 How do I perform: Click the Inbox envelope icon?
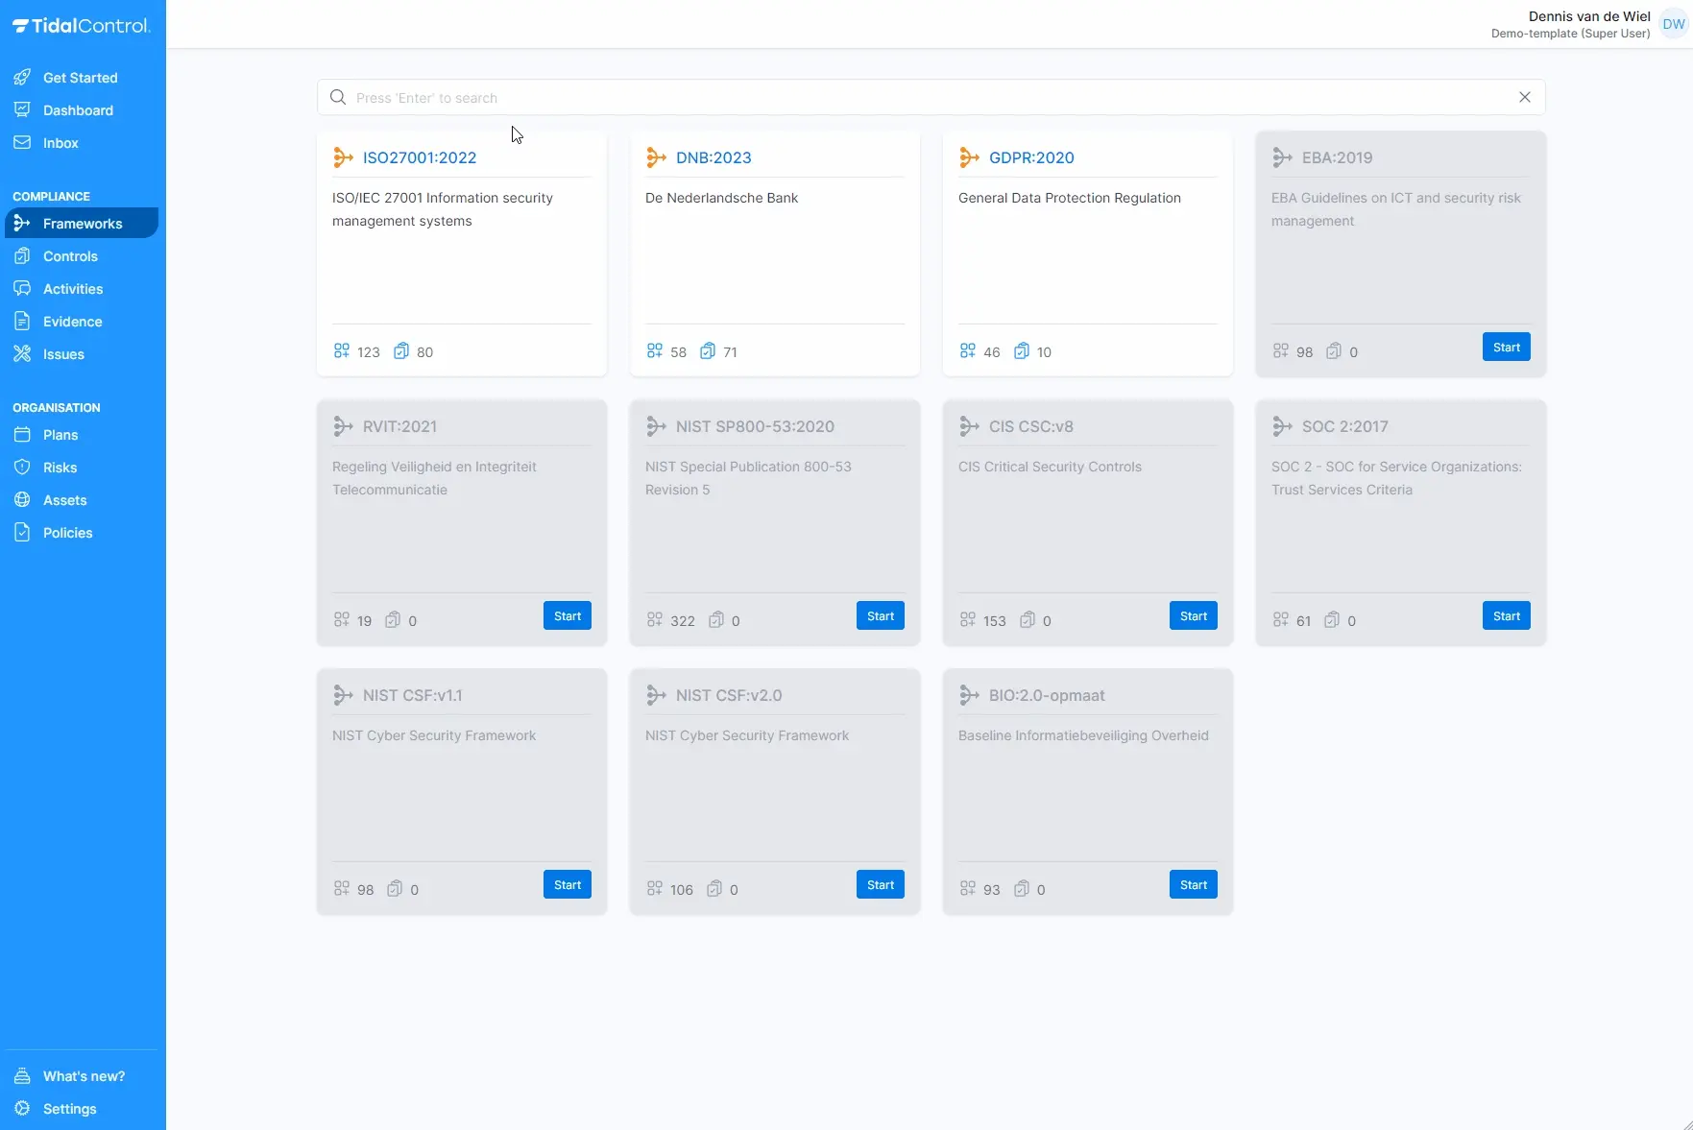(x=22, y=143)
